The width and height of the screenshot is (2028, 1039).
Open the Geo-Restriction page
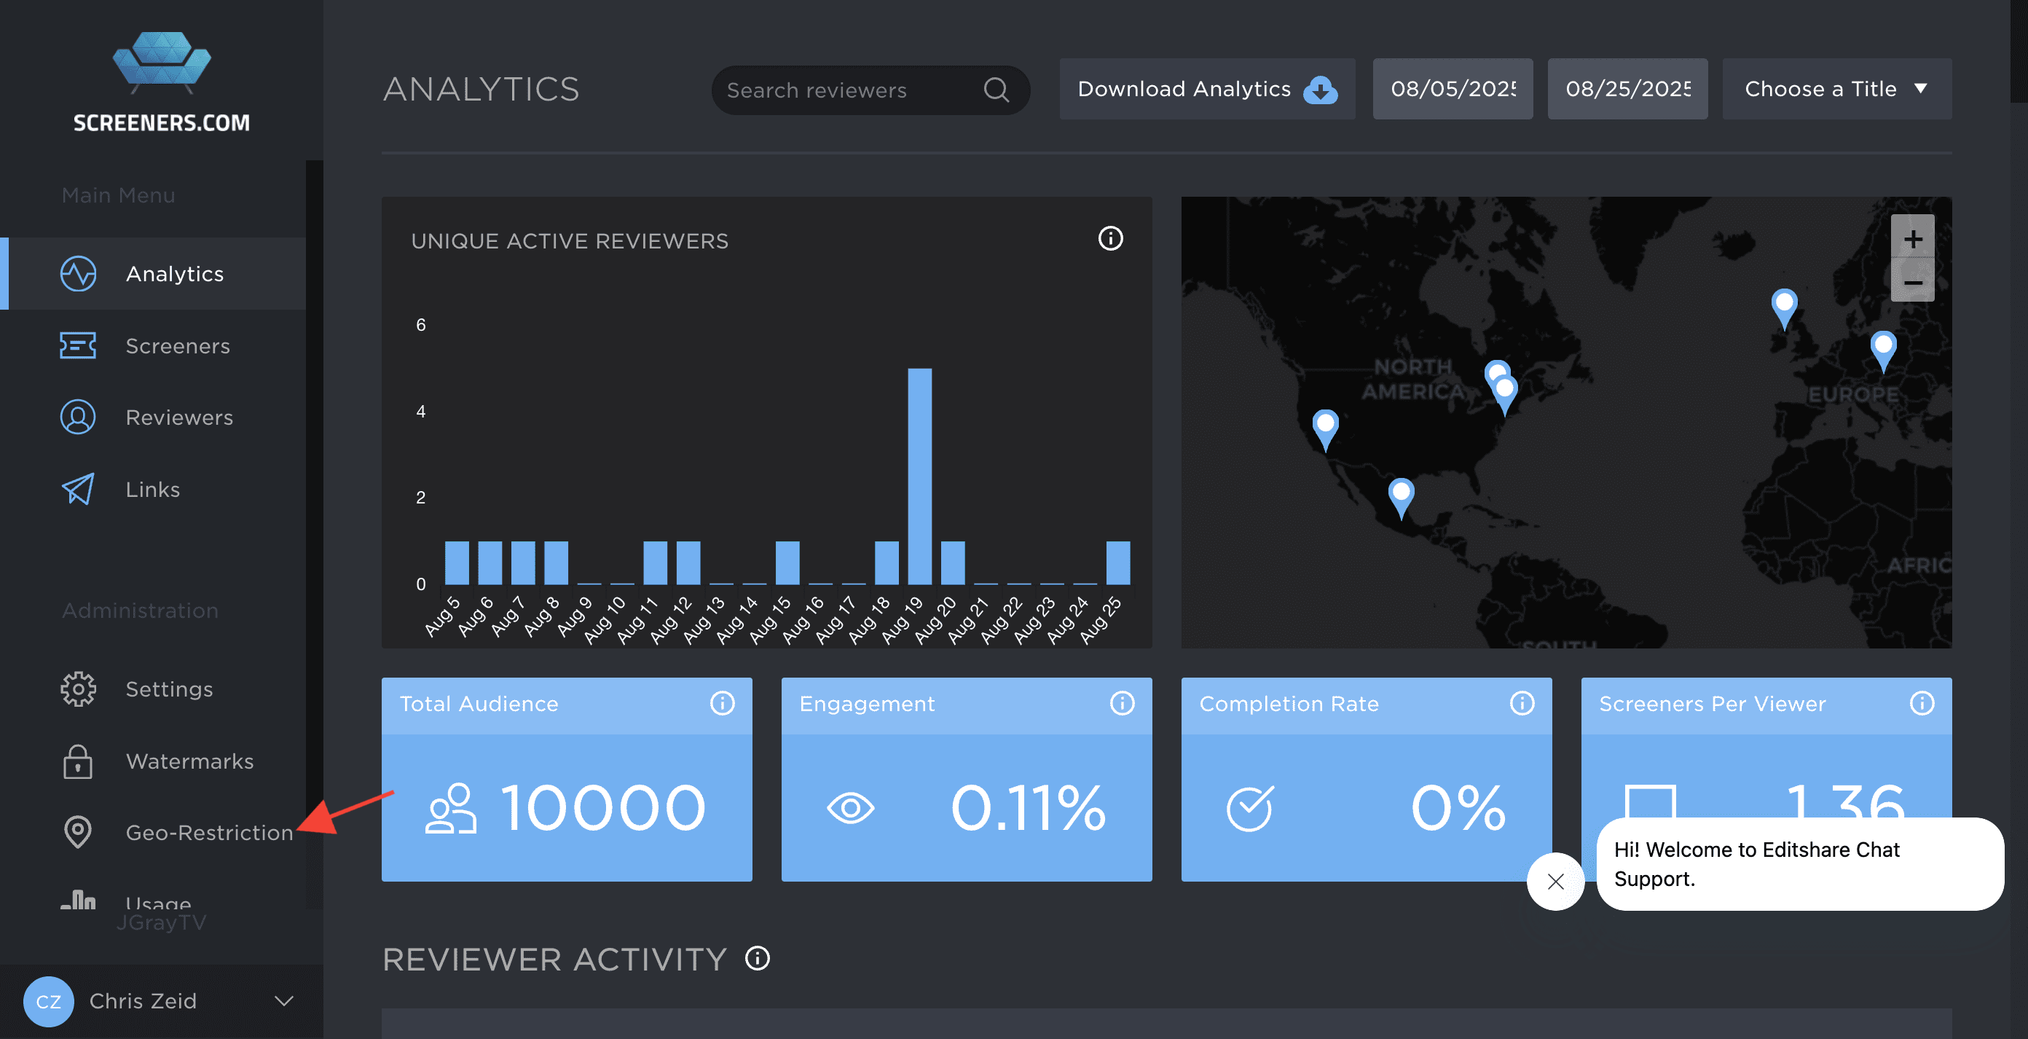point(208,833)
